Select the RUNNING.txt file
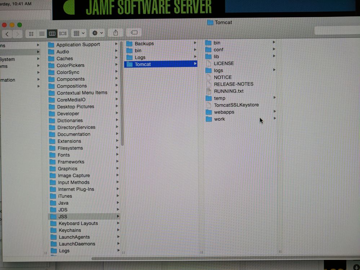This screenshot has width=360, height=270. point(229,91)
